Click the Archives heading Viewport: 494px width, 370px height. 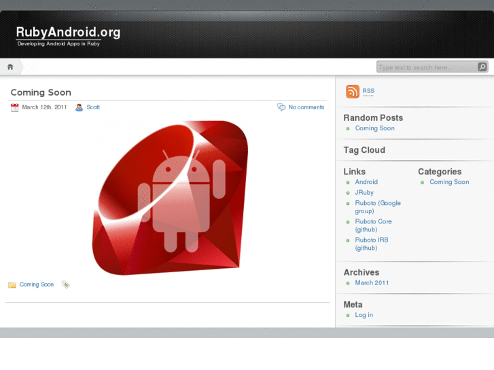tap(361, 272)
